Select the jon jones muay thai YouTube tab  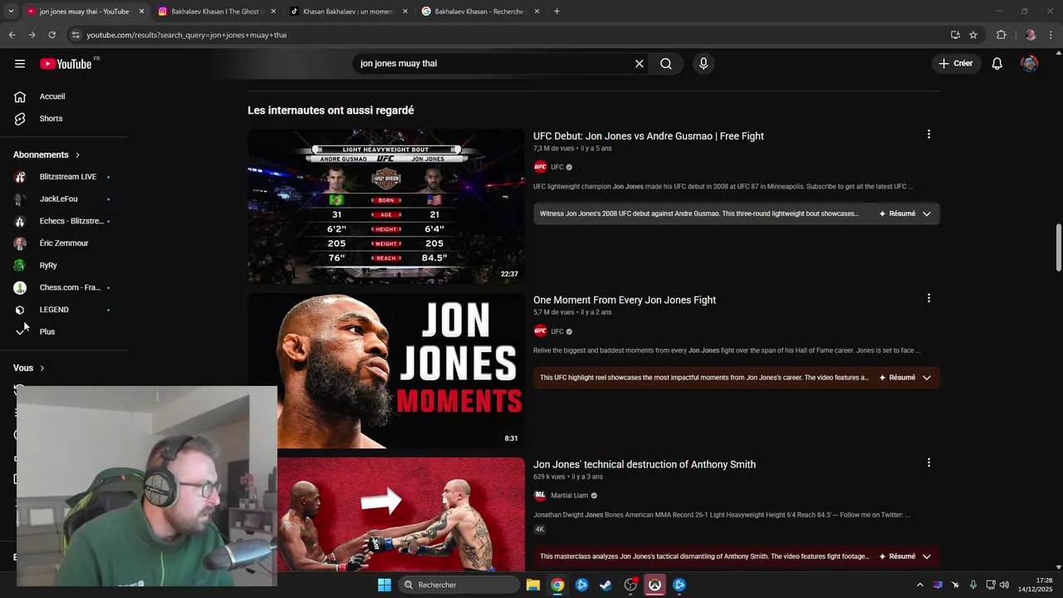coord(84,12)
